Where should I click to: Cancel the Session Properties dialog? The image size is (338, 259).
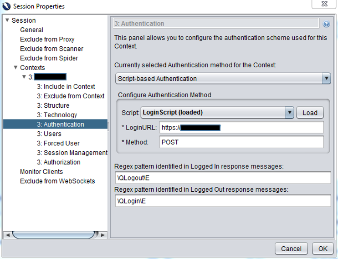point(291,249)
